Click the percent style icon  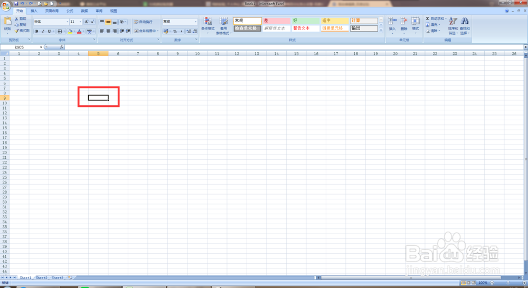click(x=175, y=31)
